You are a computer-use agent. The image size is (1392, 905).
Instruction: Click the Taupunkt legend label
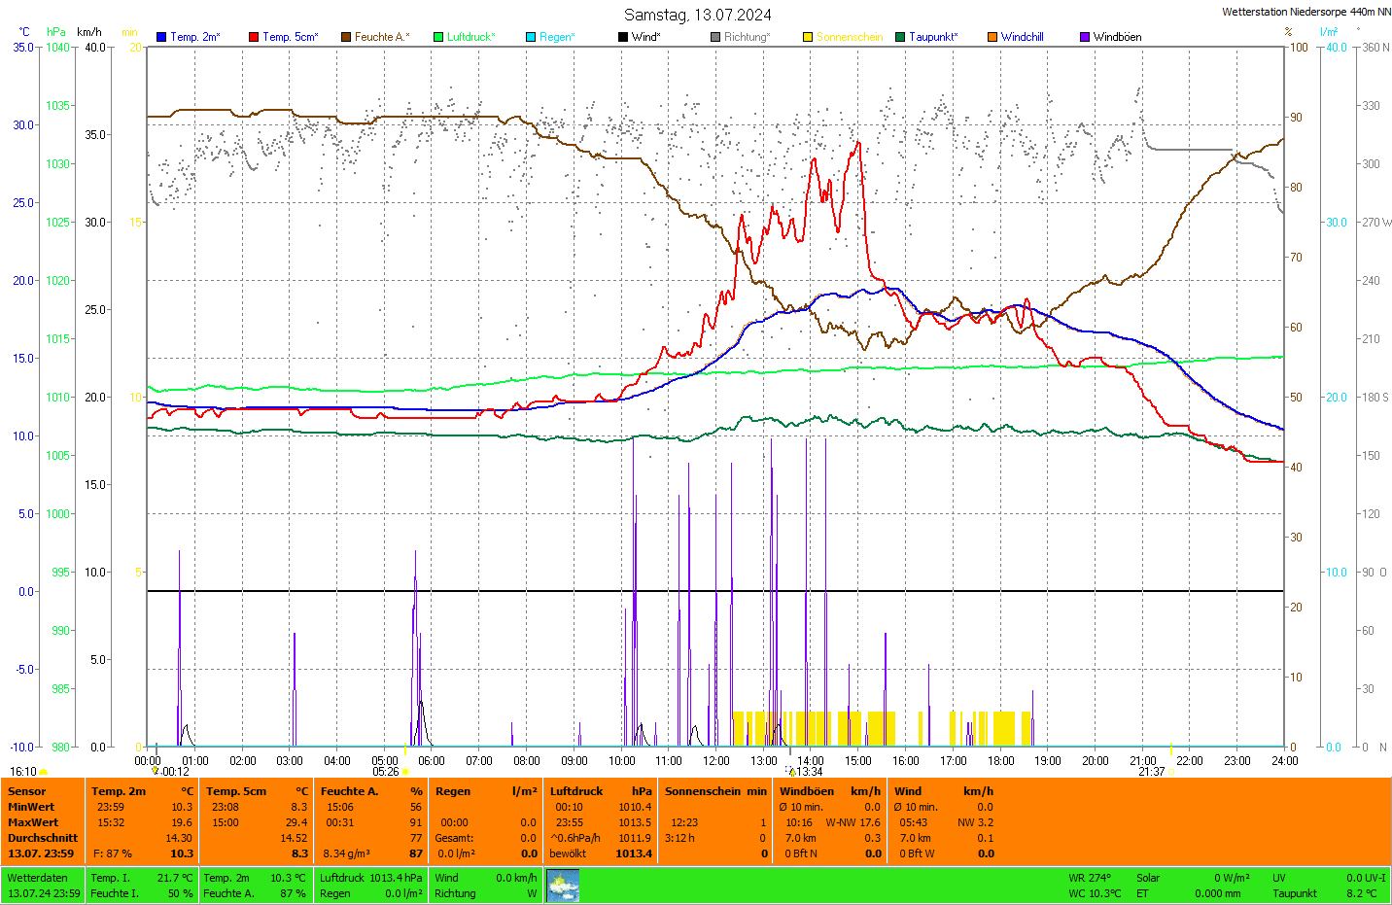(932, 37)
